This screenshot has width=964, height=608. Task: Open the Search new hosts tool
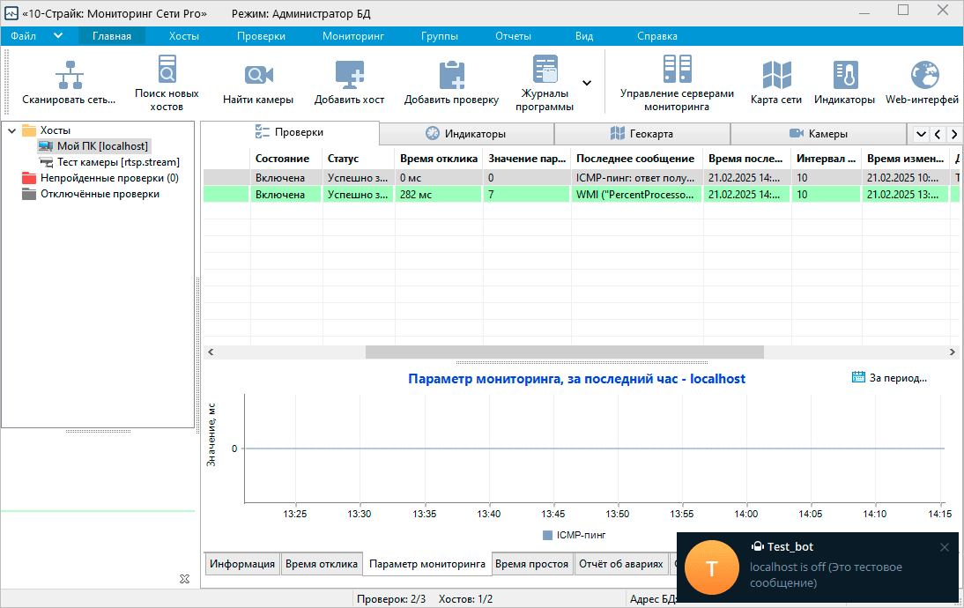(x=167, y=69)
